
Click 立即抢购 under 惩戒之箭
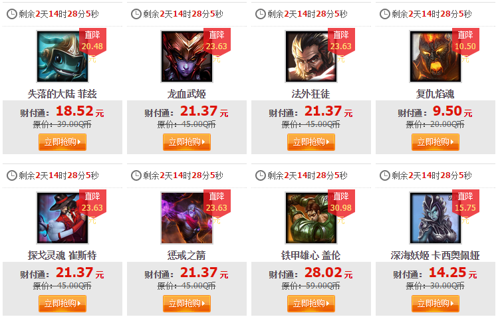(187, 304)
